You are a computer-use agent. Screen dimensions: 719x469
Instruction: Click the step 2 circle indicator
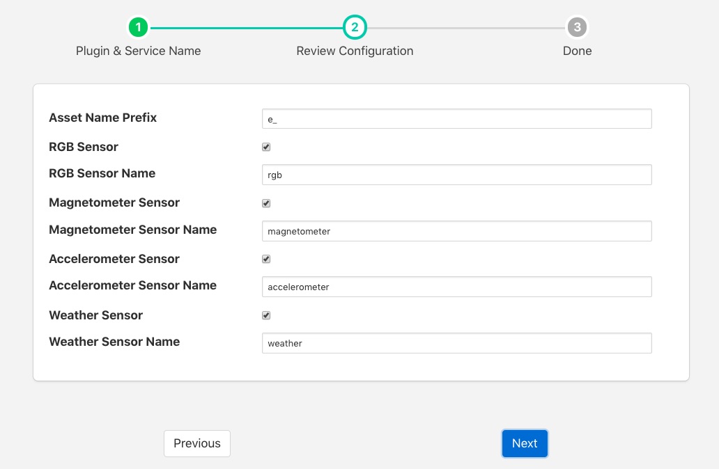click(355, 28)
